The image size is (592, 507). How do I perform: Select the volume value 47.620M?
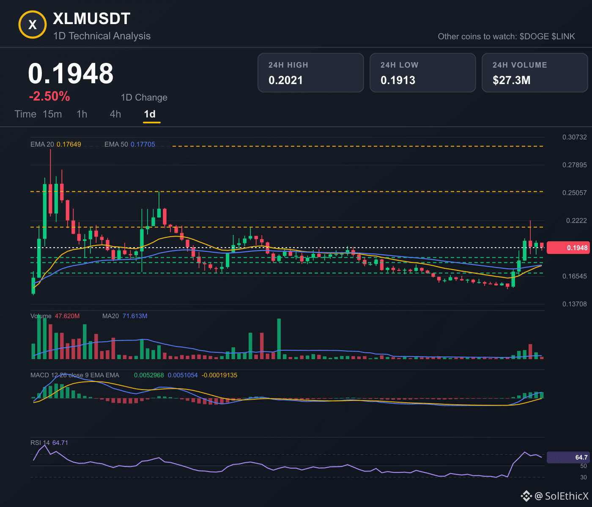[x=67, y=316]
